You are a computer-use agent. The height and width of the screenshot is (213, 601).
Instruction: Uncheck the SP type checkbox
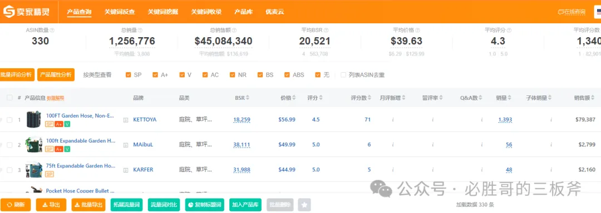point(129,75)
